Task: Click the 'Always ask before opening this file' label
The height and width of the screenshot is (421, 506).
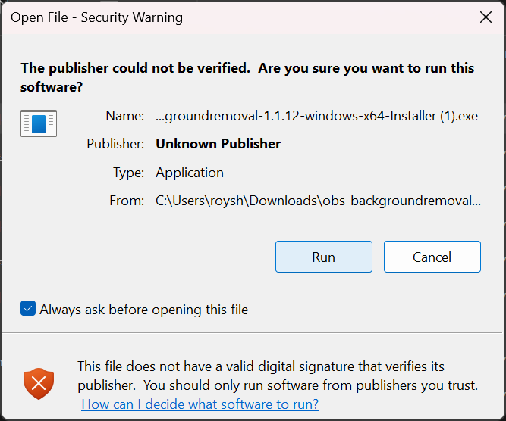Action: tap(143, 309)
